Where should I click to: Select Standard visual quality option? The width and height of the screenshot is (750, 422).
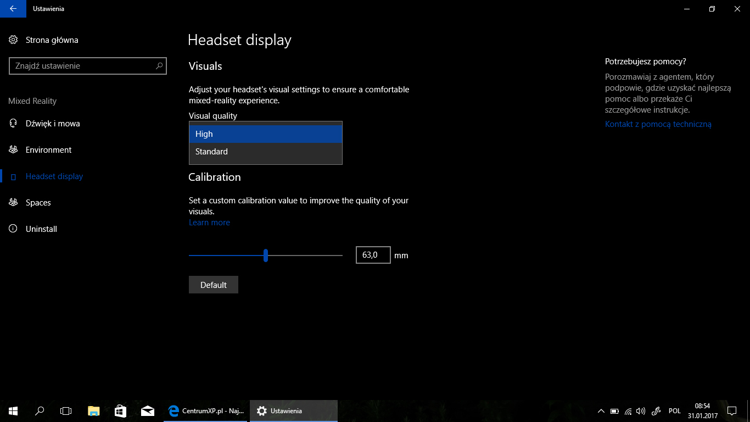(266, 152)
